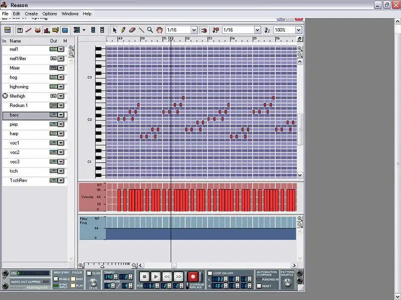Show the key lane piano view
This screenshot has width=401, height=300.
20,30
